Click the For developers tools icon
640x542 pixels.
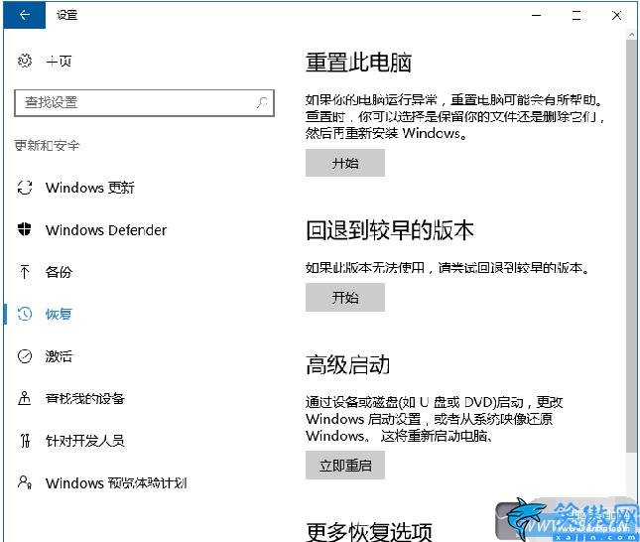[x=25, y=441]
